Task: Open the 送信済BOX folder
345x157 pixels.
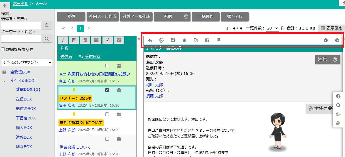Action: [x=26, y=109]
